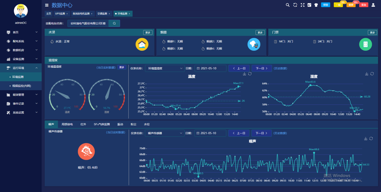
Task: Click search button beside substation name field
Action: coord(114,23)
